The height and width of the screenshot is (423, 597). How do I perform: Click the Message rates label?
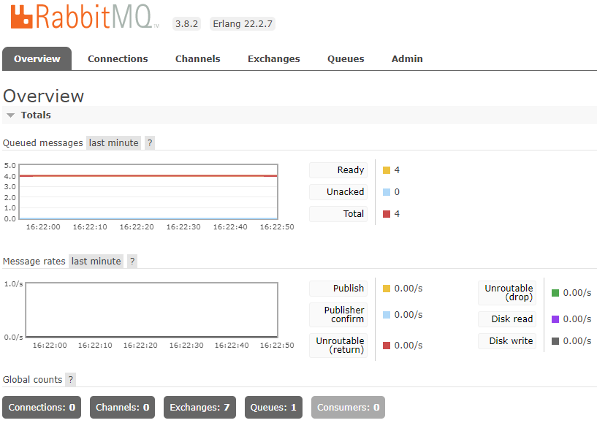point(34,262)
